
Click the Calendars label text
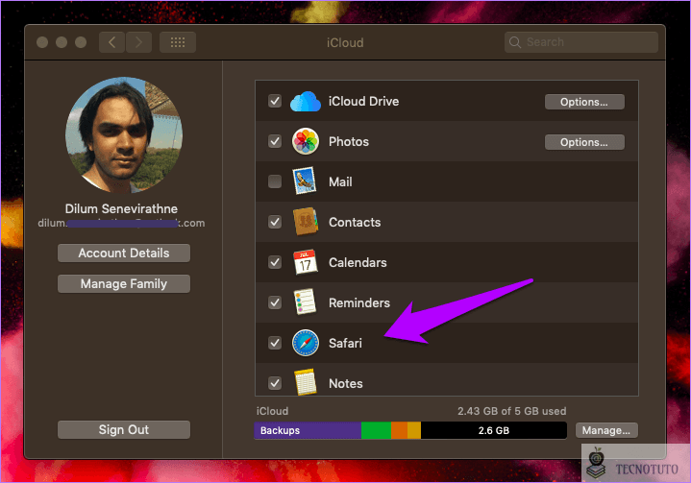click(x=358, y=262)
